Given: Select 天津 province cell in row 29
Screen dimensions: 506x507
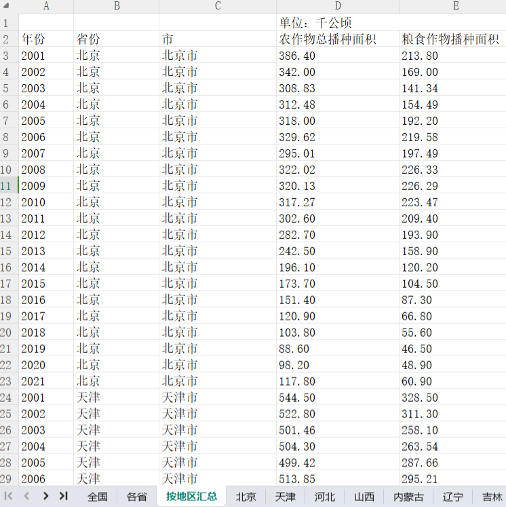Looking at the screenshot, I should tap(116, 479).
